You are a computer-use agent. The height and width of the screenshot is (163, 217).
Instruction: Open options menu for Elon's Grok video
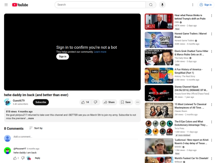click(x=211, y=52)
